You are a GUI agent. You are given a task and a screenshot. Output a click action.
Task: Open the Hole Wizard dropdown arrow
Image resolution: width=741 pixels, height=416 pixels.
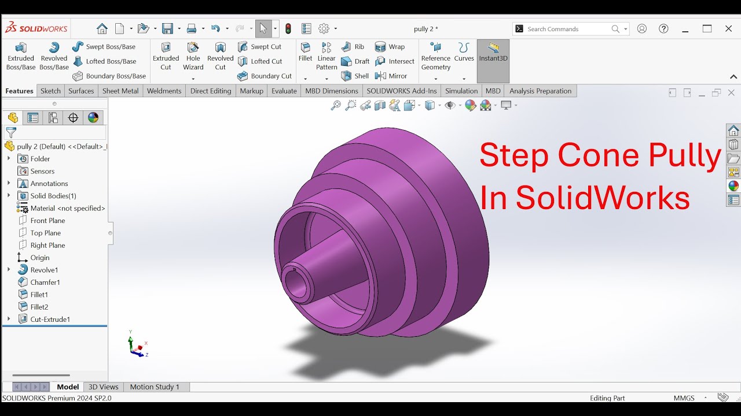click(x=193, y=79)
